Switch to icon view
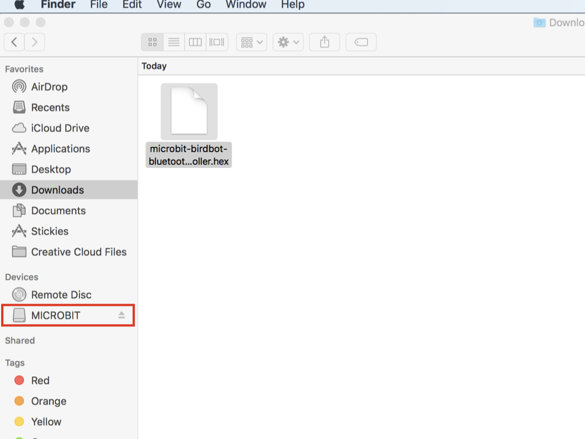The height and width of the screenshot is (439, 585). tap(152, 42)
